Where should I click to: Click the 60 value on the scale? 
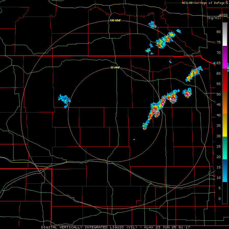point(219,74)
